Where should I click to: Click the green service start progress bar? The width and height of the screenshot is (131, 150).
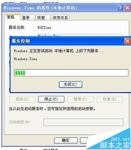71,73
